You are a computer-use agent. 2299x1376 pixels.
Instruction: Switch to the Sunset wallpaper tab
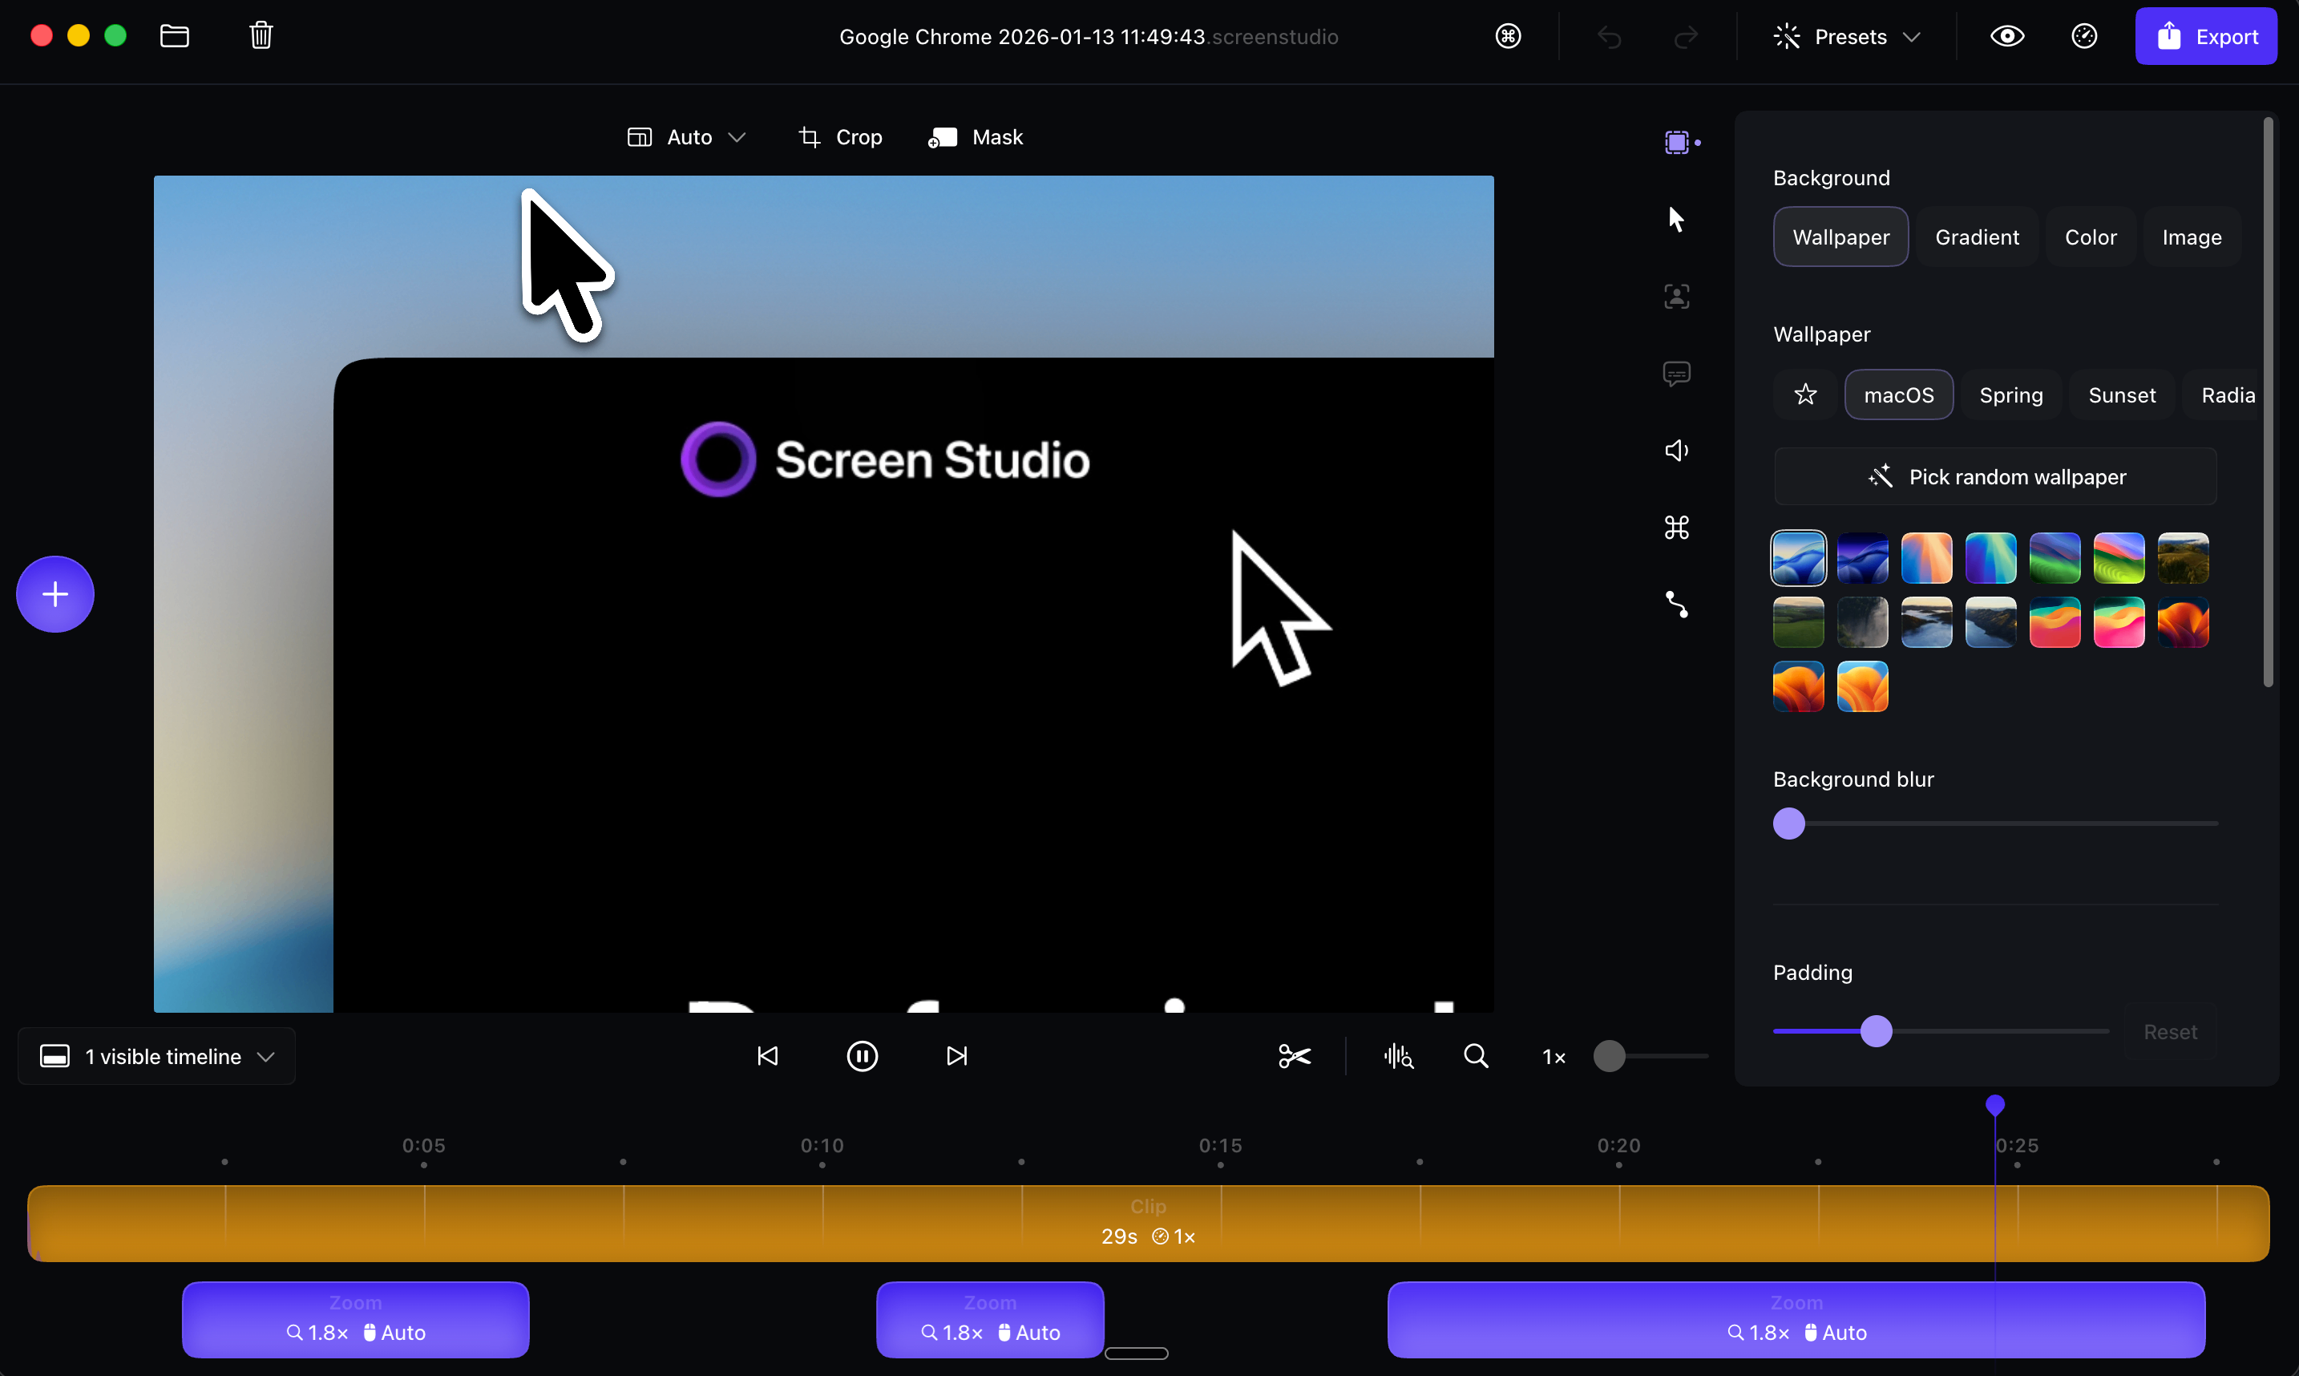point(2122,394)
